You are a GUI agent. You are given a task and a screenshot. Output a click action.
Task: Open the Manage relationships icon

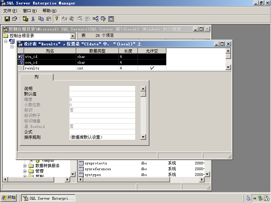[96, 19]
